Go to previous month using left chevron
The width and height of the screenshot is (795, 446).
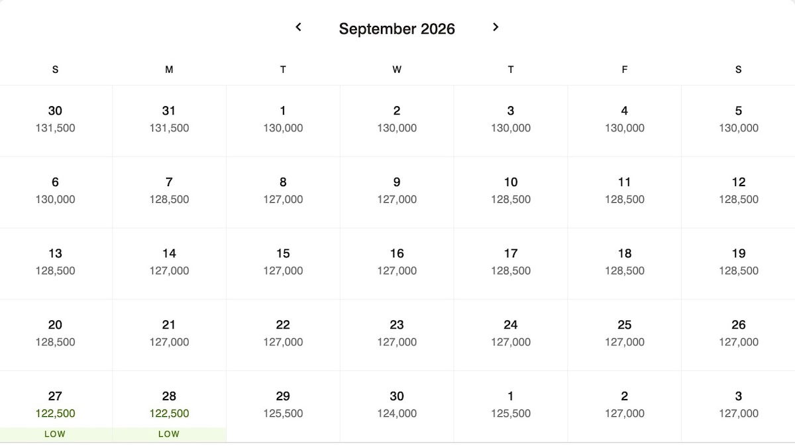pyautogui.click(x=298, y=27)
